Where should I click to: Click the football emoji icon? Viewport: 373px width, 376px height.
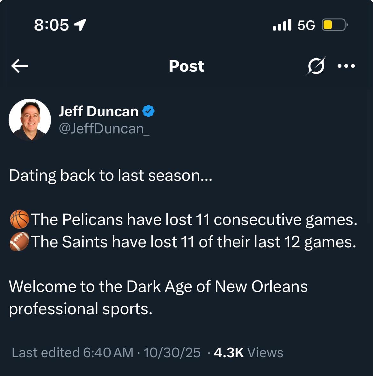pos(19,242)
